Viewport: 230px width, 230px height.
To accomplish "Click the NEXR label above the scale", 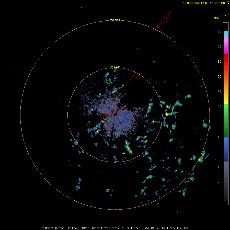I will [x=225, y=15].
